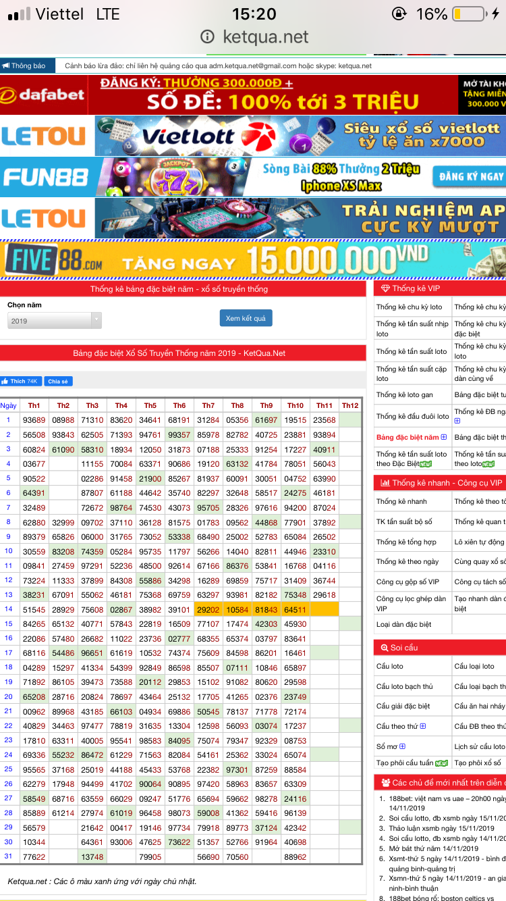Click the Facebook Thích 74K like button
506x901 pixels.
coord(21,381)
